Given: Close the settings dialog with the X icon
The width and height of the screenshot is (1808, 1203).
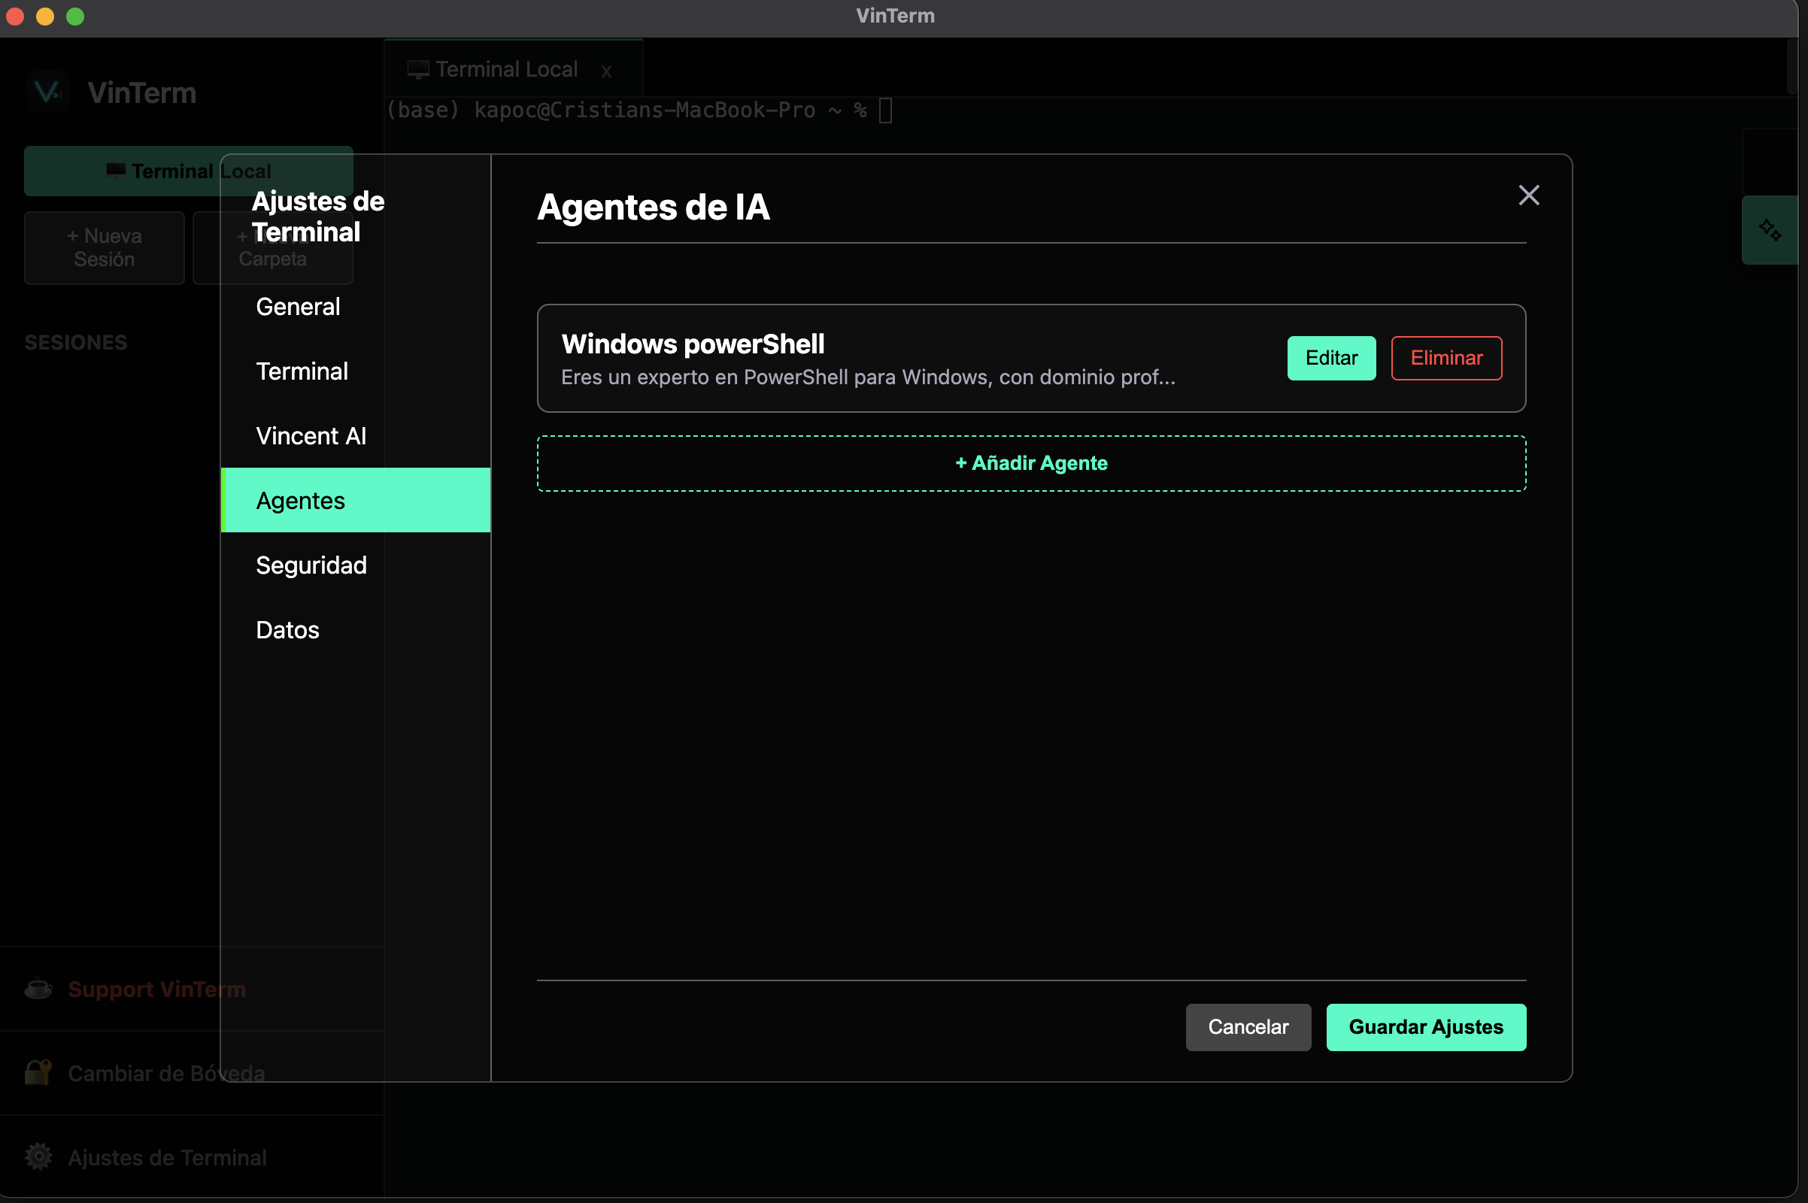Looking at the screenshot, I should click(x=1529, y=195).
